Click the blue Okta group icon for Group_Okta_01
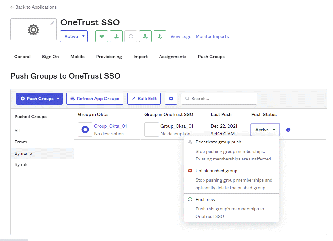 85,129
